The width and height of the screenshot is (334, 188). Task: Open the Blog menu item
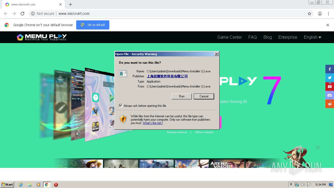[268, 37]
